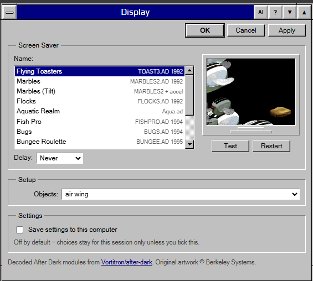
Task: Click the Cancel button
Action: [246, 30]
